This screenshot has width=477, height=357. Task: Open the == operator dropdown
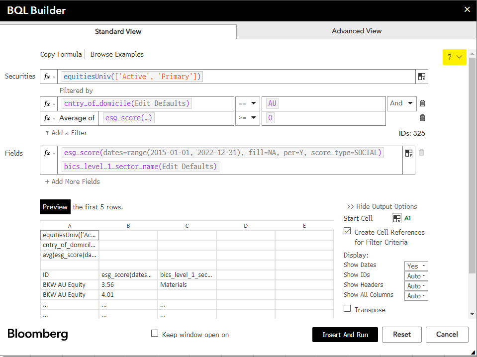(247, 103)
